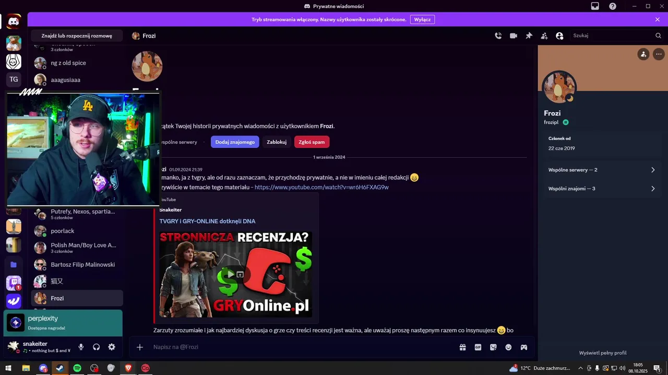The image size is (668, 375).
Task: Open the YouTube link in message
Action: pos(321,187)
